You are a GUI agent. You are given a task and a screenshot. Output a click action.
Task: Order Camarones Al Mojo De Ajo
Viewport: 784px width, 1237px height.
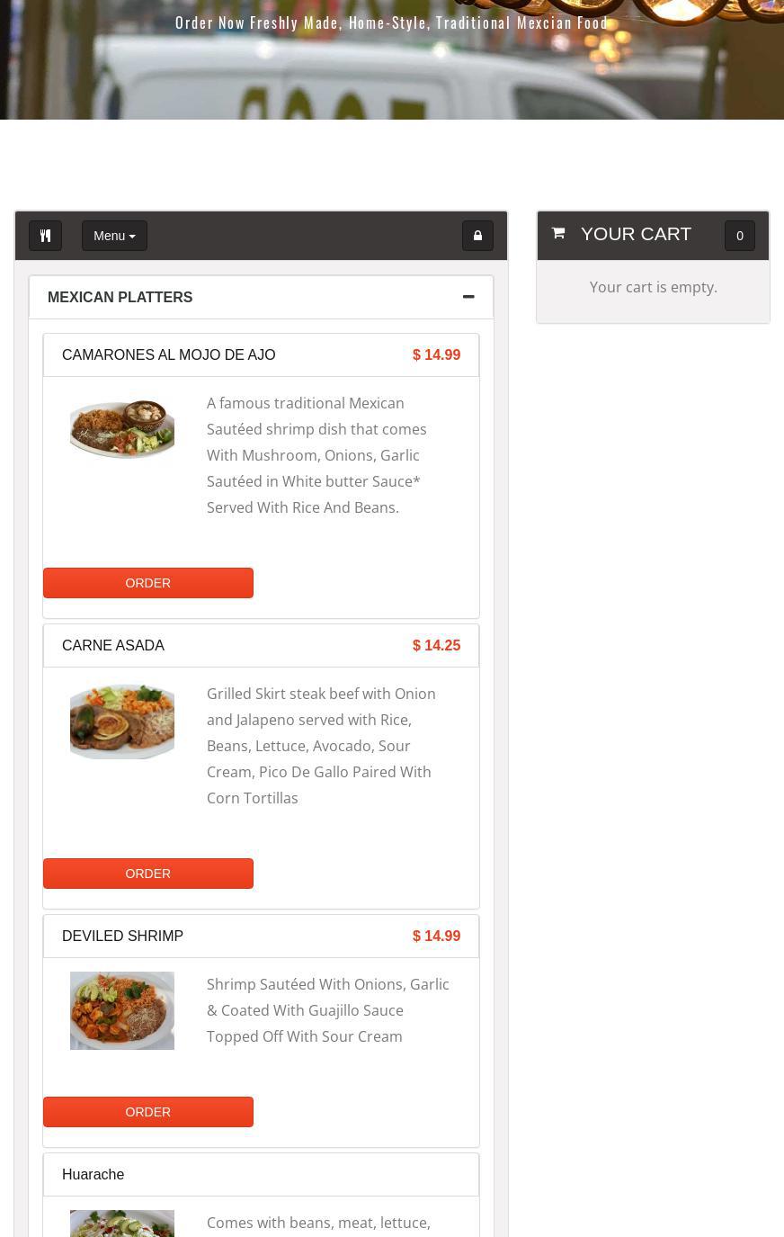148,583
